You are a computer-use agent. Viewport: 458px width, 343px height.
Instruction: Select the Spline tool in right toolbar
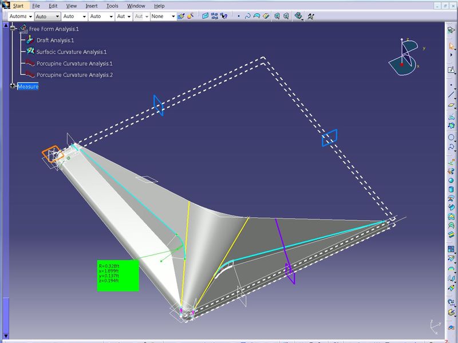point(451,147)
